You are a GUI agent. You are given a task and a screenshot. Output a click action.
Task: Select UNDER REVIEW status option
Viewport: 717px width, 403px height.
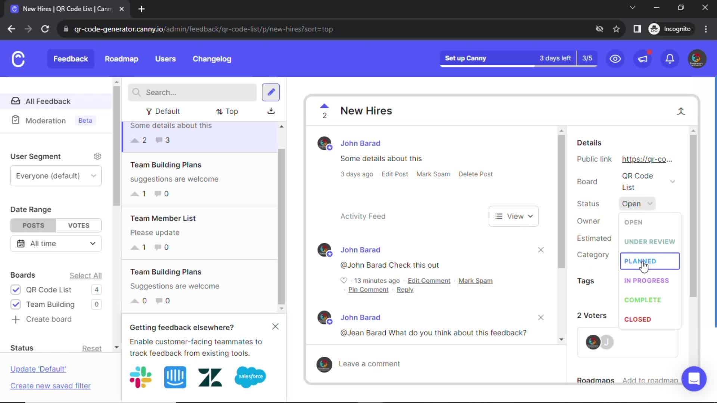(649, 242)
